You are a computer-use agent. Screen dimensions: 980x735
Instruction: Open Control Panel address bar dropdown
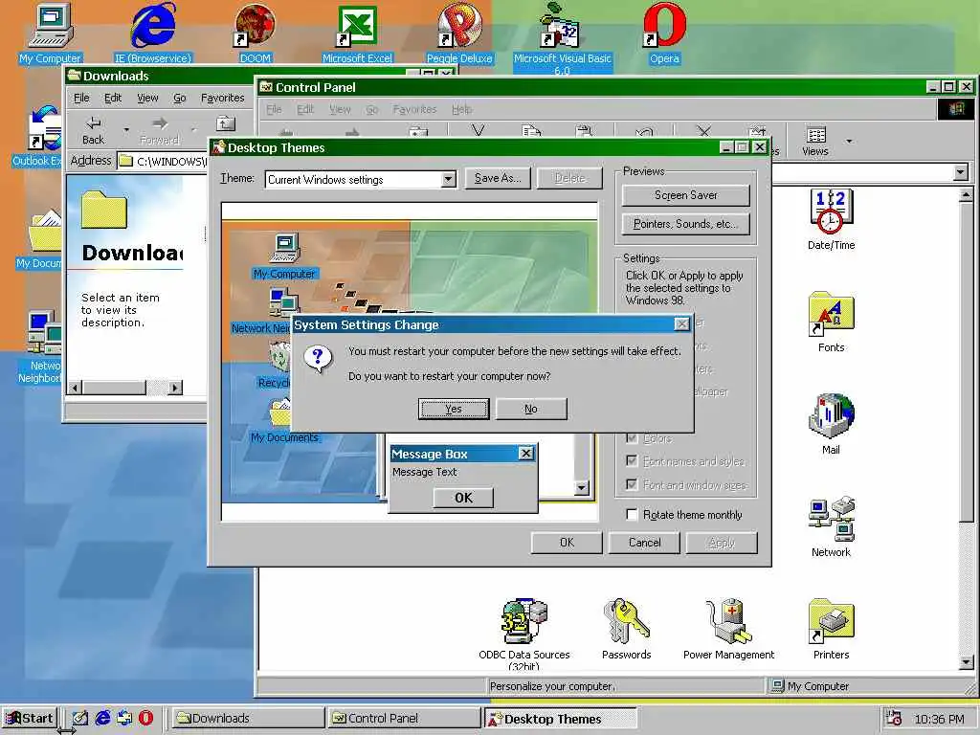click(x=961, y=172)
